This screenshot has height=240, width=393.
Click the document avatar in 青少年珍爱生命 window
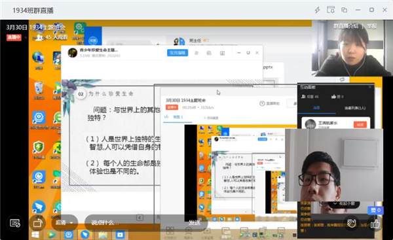pyautogui.click(x=73, y=53)
